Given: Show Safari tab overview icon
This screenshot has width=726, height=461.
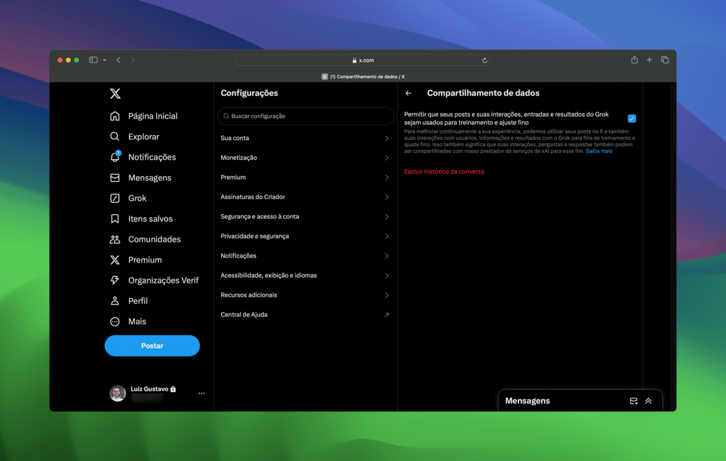Looking at the screenshot, I should [665, 60].
